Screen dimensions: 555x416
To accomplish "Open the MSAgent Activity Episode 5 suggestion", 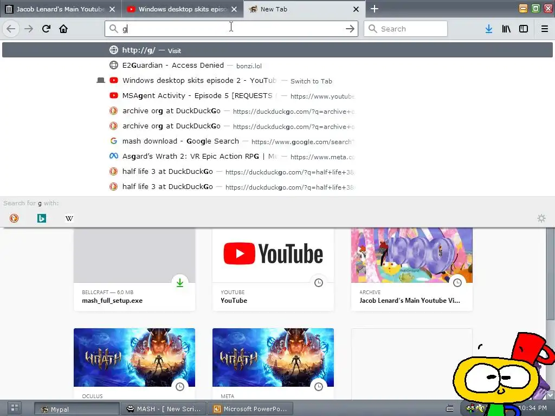I will (277, 96).
